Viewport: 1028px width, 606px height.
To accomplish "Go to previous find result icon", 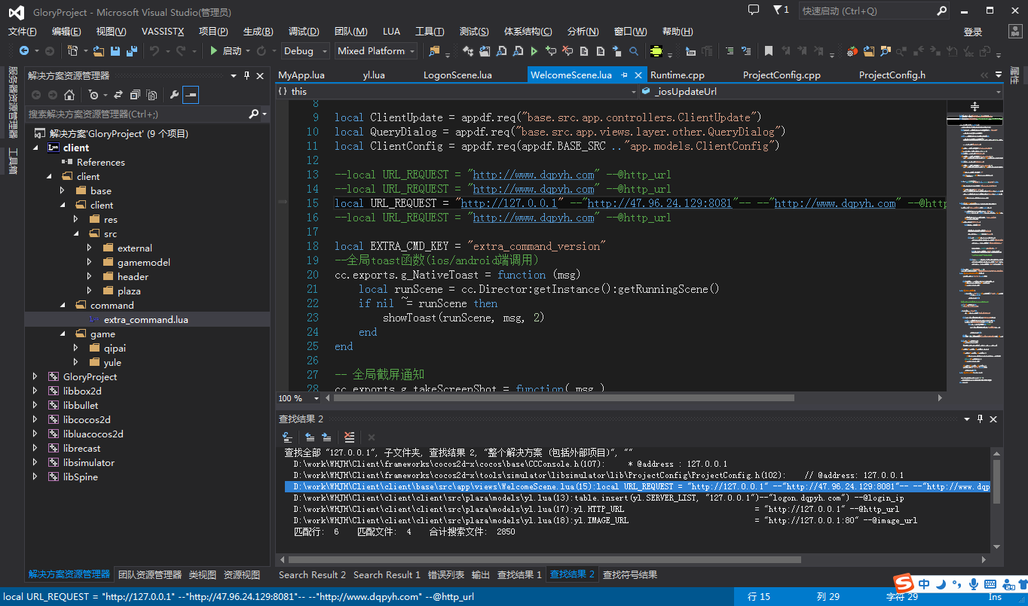I will tap(310, 437).
